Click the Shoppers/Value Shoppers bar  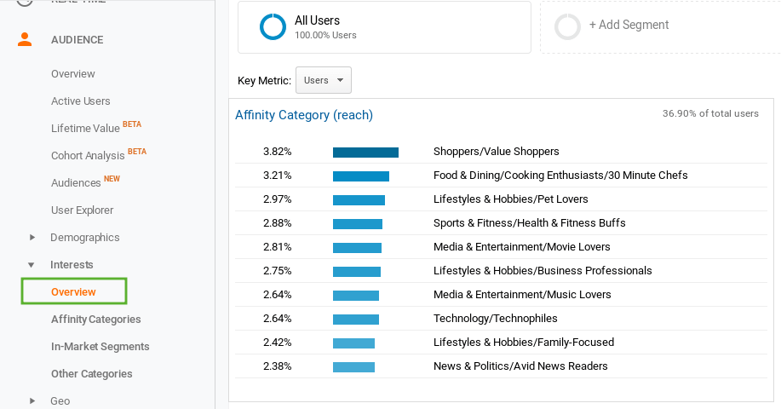tap(365, 153)
